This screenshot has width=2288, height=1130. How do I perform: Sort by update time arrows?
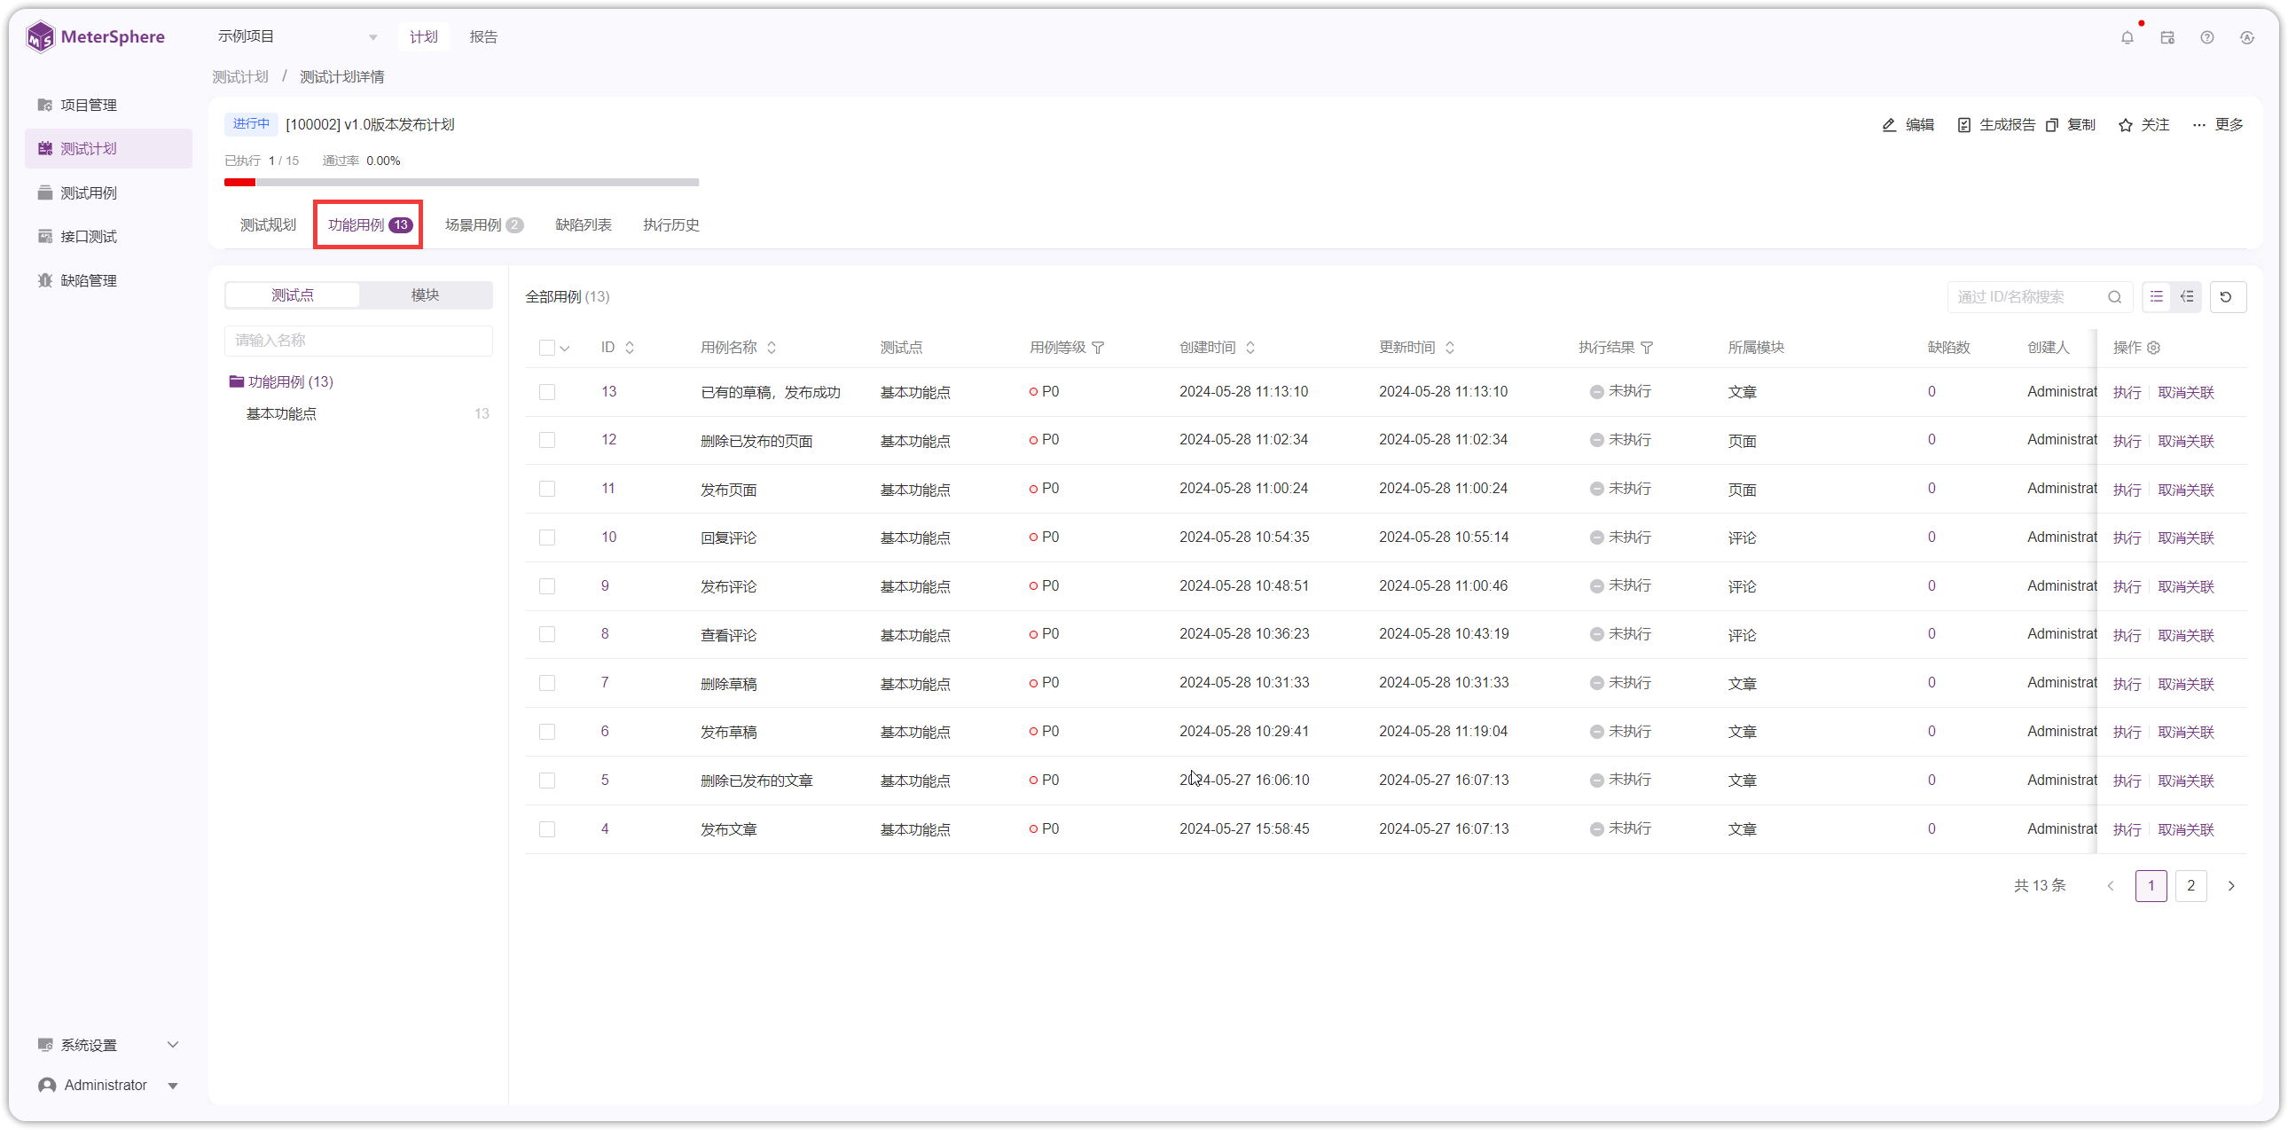pyautogui.click(x=1451, y=348)
